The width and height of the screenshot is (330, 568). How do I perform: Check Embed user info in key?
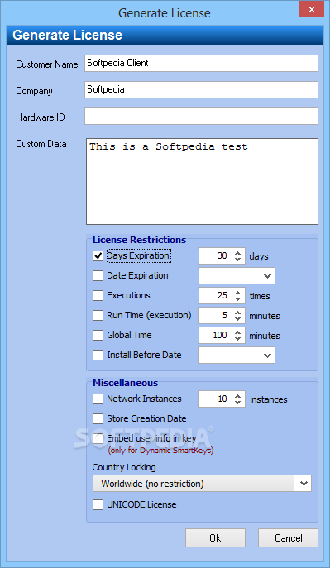tap(98, 439)
